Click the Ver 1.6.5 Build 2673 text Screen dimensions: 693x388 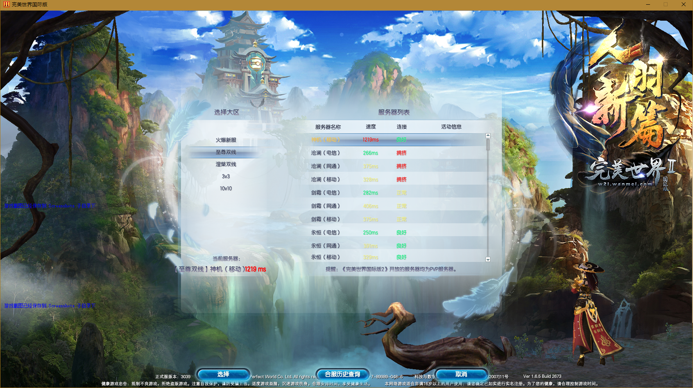click(x=542, y=376)
